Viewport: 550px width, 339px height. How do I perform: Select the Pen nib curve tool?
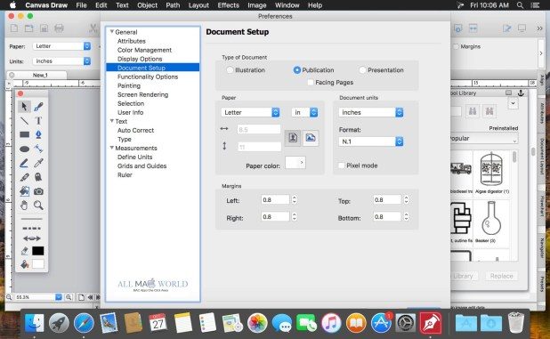[38, 134]
